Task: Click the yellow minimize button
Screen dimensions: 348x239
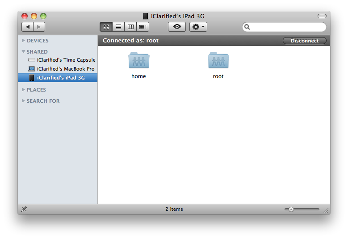Action: (34, 16)
